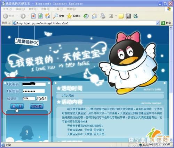174x148 pixels.
Task: Click the Back arrow toolbar button
Action: click(x=6, y=16)
